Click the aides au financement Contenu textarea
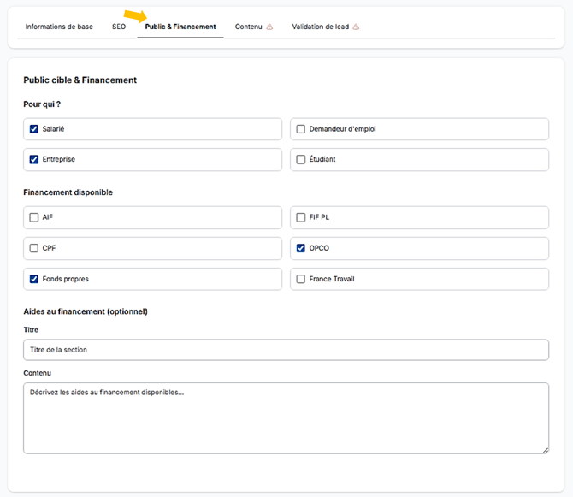573x497 pixels. (x=286, y=418)
